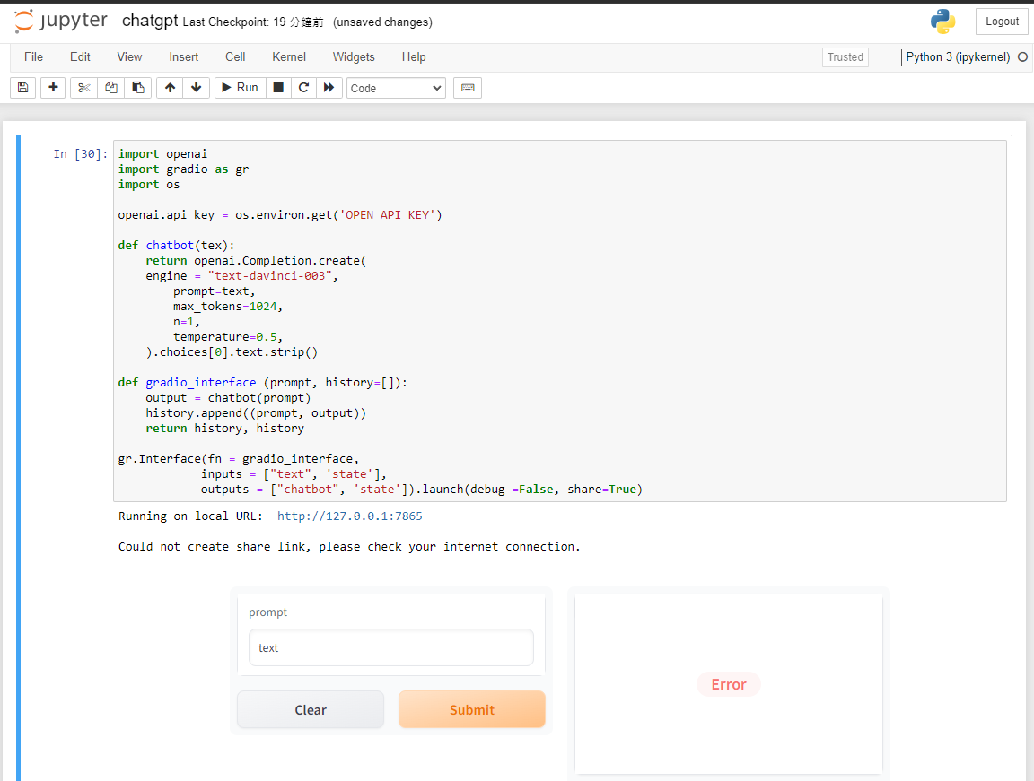
Task: Copy selected cells icon
Action: [x=111, y=88]
